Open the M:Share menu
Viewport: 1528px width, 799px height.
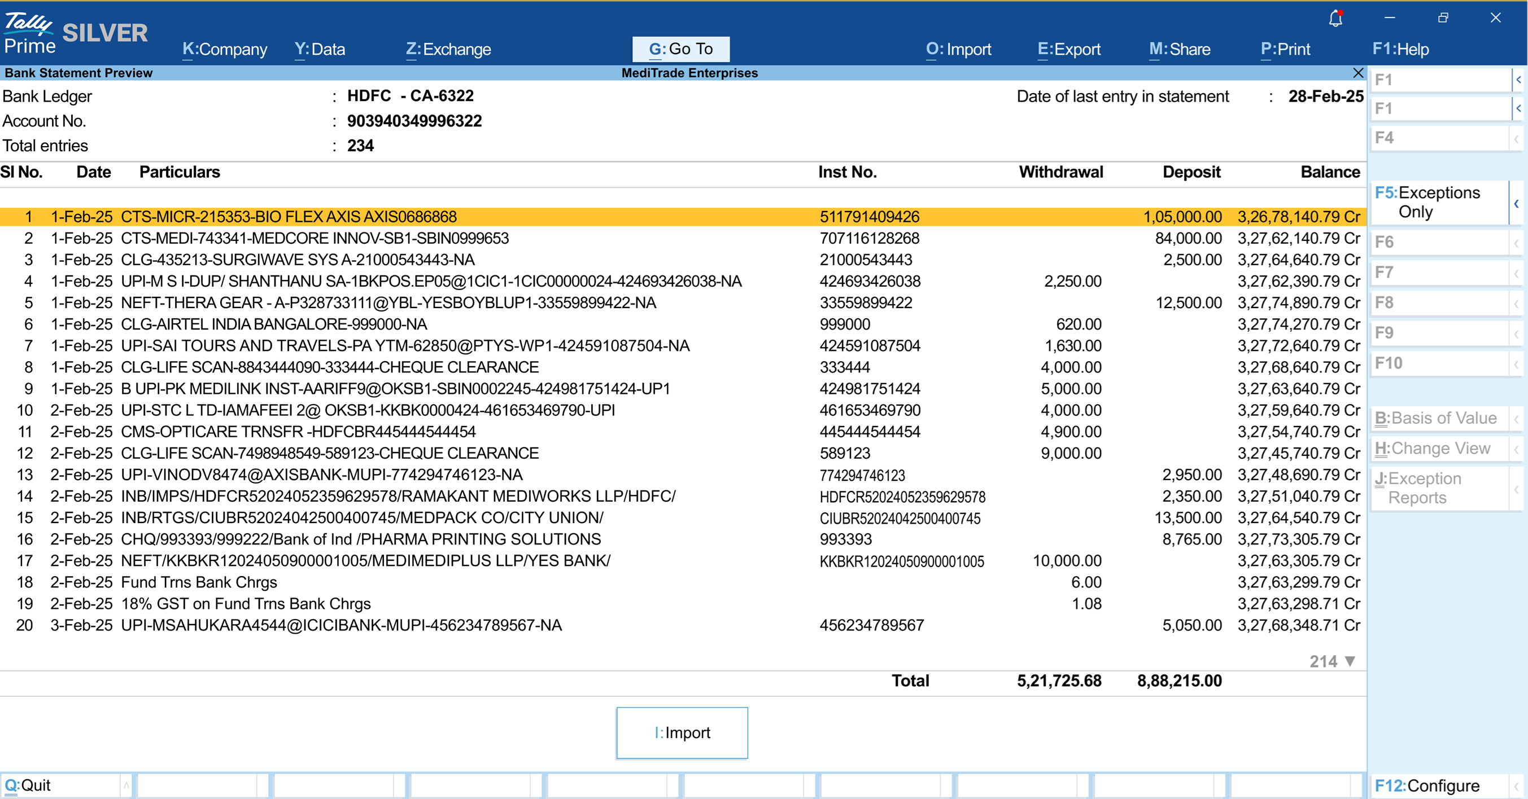1179,49
